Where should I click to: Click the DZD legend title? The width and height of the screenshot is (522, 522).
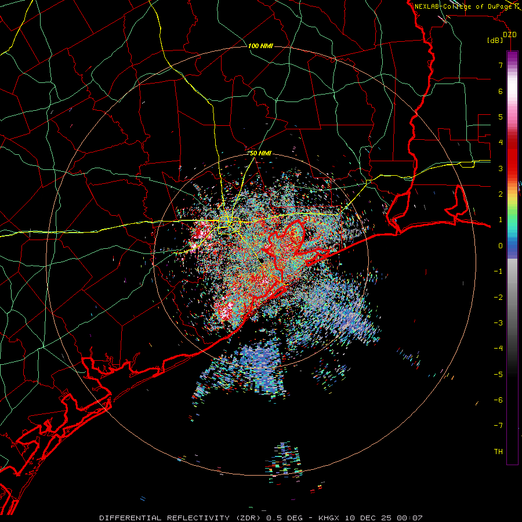click(x=509, y=35)
